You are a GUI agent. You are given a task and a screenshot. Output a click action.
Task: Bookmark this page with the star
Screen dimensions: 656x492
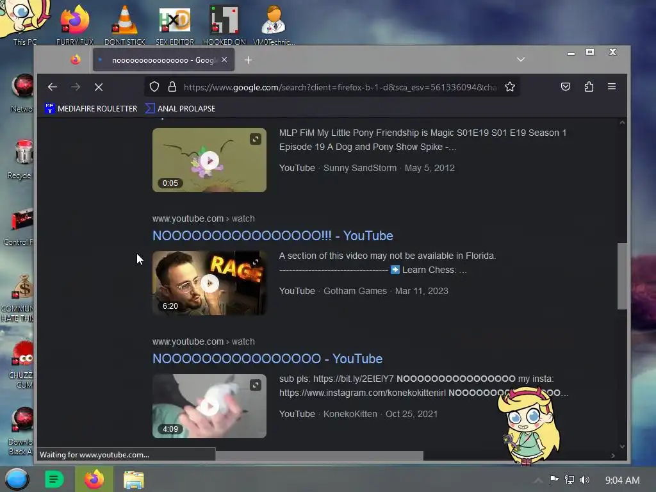click(509, 86)
